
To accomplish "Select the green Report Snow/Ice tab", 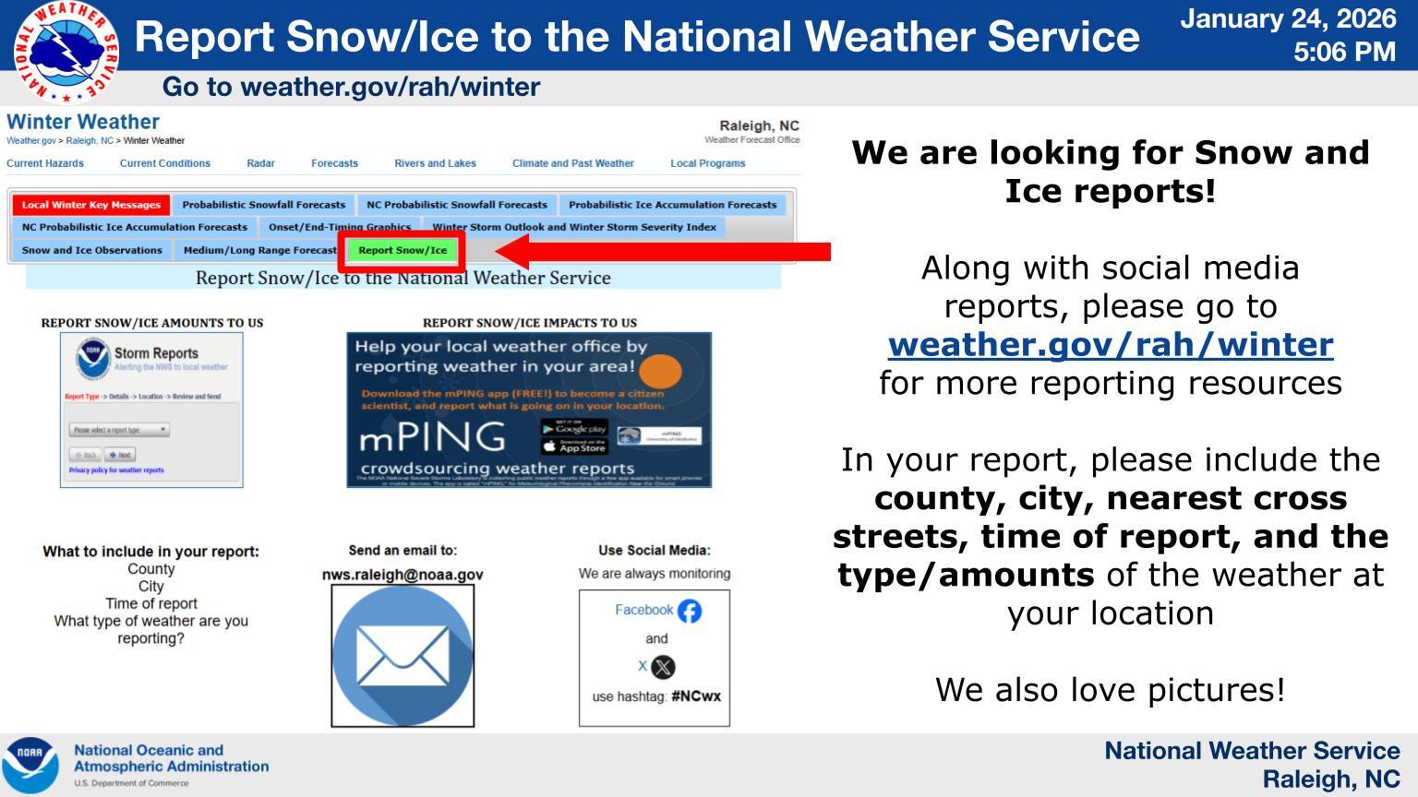I will point(403,250).
